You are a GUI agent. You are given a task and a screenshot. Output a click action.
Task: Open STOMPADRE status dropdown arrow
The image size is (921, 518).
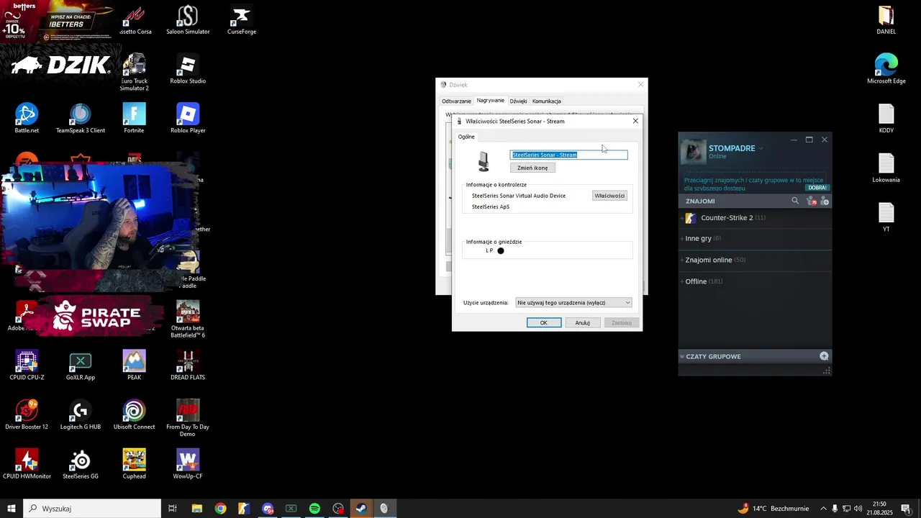[761, 149]
